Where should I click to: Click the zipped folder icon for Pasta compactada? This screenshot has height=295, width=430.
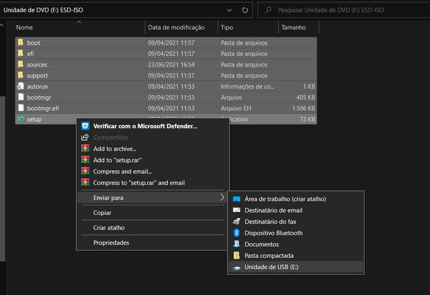(x=237, y=255)
